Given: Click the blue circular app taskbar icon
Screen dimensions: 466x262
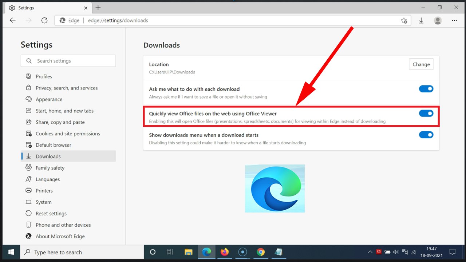Looking at the screenshot, I should [x=242, y=252].
